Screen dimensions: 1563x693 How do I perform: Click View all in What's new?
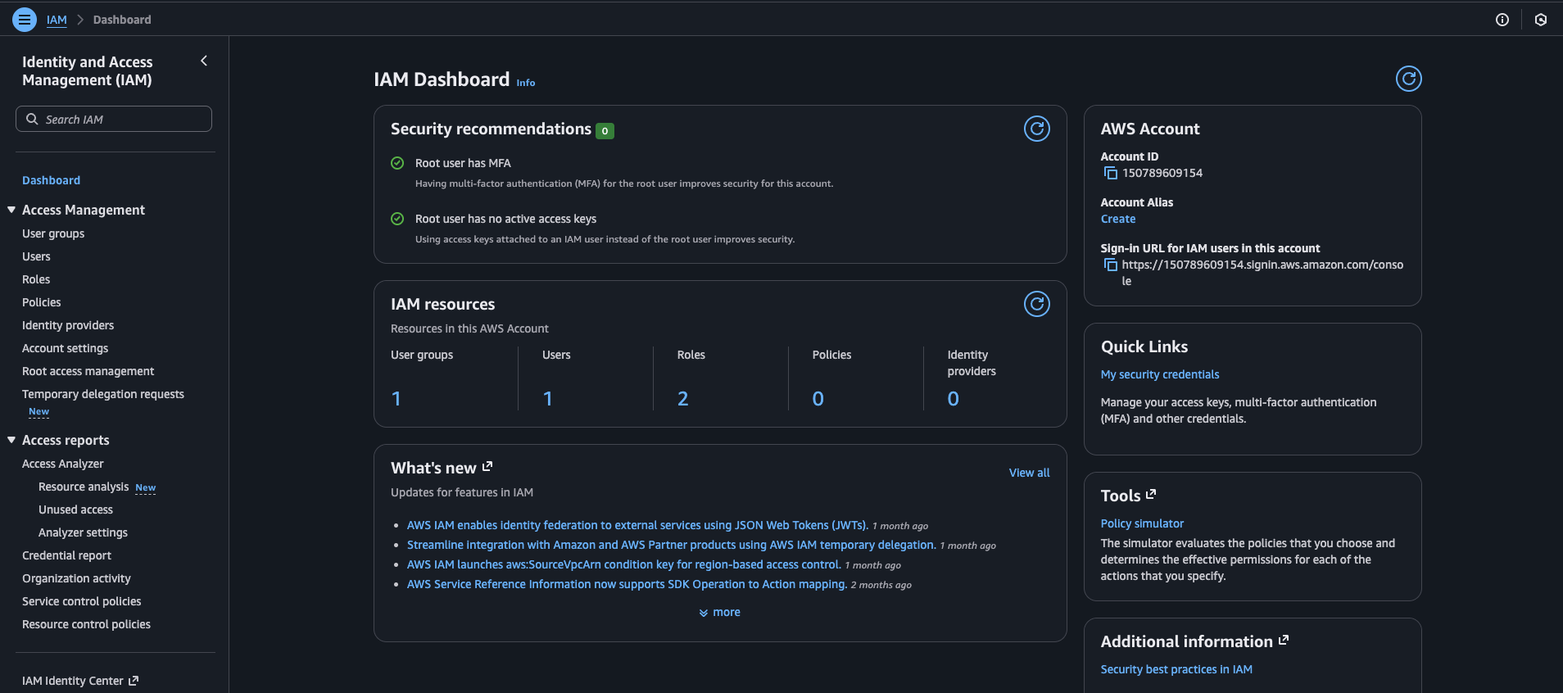(x=1029, y=473)
